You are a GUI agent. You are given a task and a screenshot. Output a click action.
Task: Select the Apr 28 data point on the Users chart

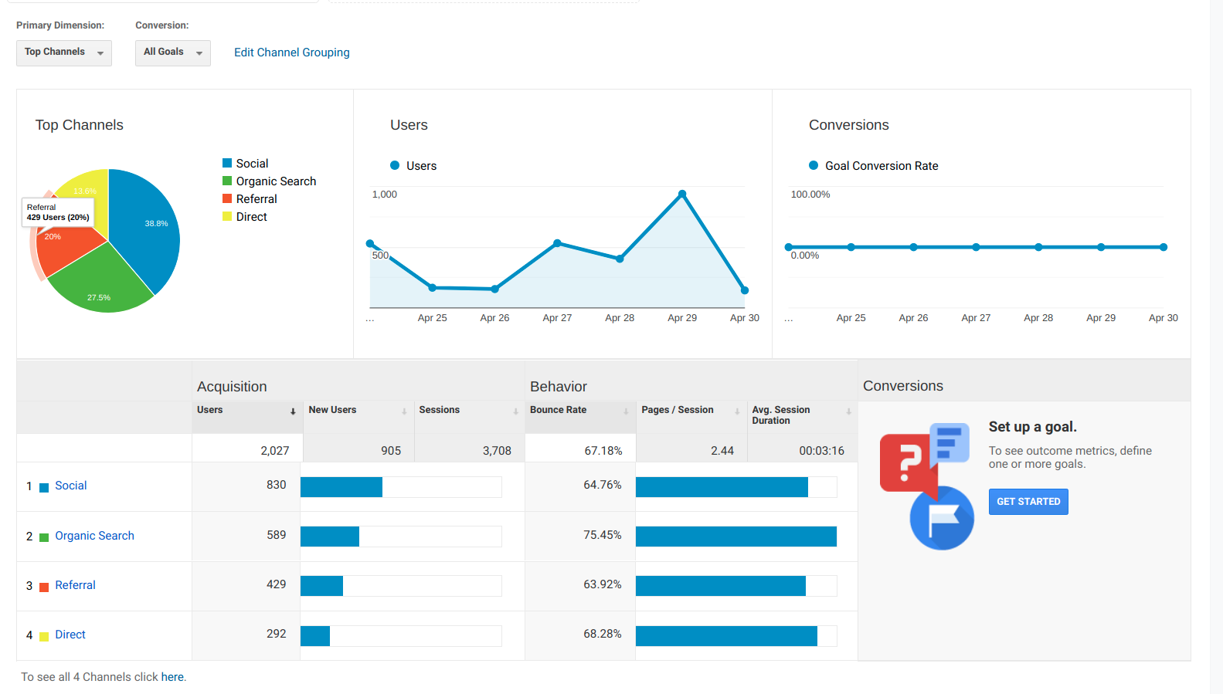pyautogui.click(x=620, y=259)
